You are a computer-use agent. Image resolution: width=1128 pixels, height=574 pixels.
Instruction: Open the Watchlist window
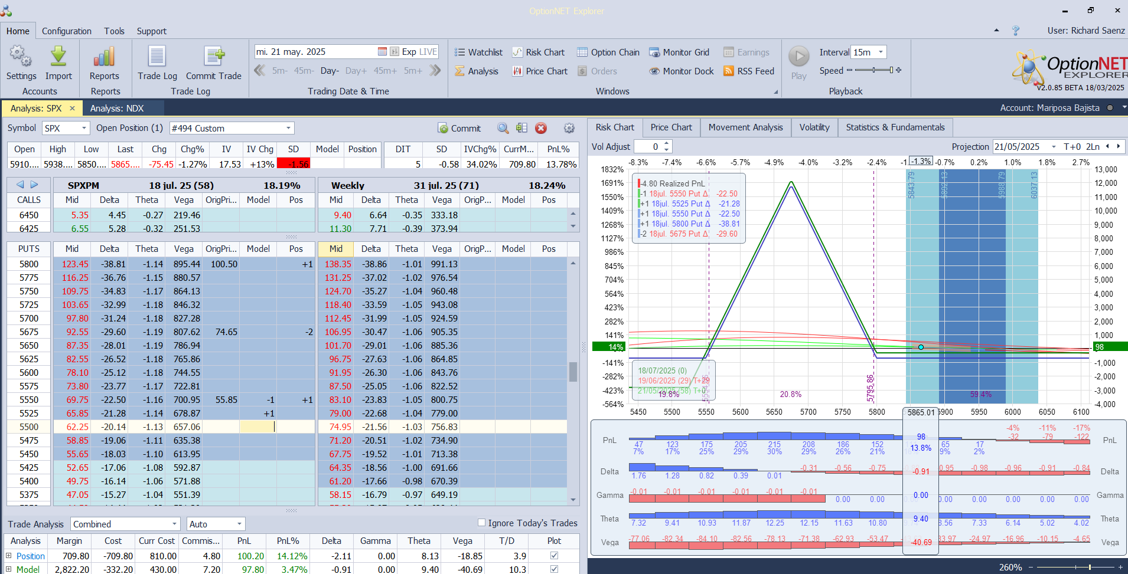tap(478, 53)
